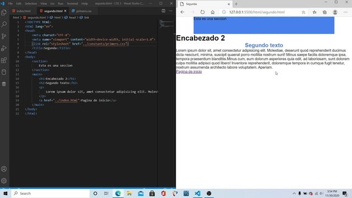Open File Explorer from the taskbar
This screenshot has height=198, width=352.
tap(129, 193)
